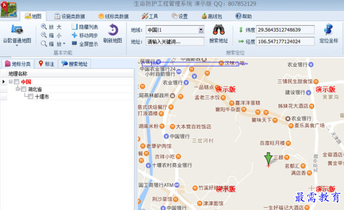This screenshot has height=210, width=344.
Task: Click 国工商银行ATM marker
Action: (177, 185)
